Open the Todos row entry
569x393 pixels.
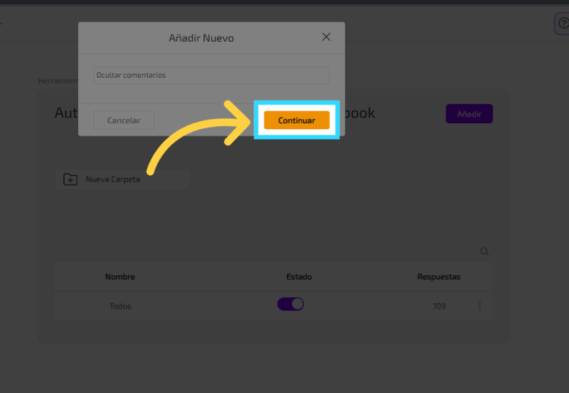121,306
